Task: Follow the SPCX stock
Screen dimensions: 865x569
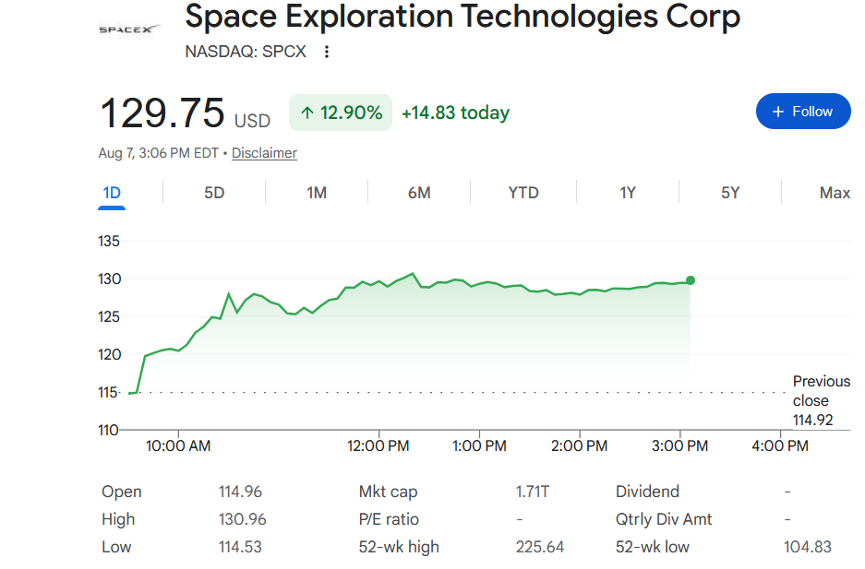Action: [x=803, y=112]
